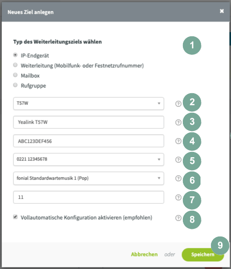This screenshot has width=231, height=269.
Task: Expand the T57W device model dropdown
Action: 89,104
